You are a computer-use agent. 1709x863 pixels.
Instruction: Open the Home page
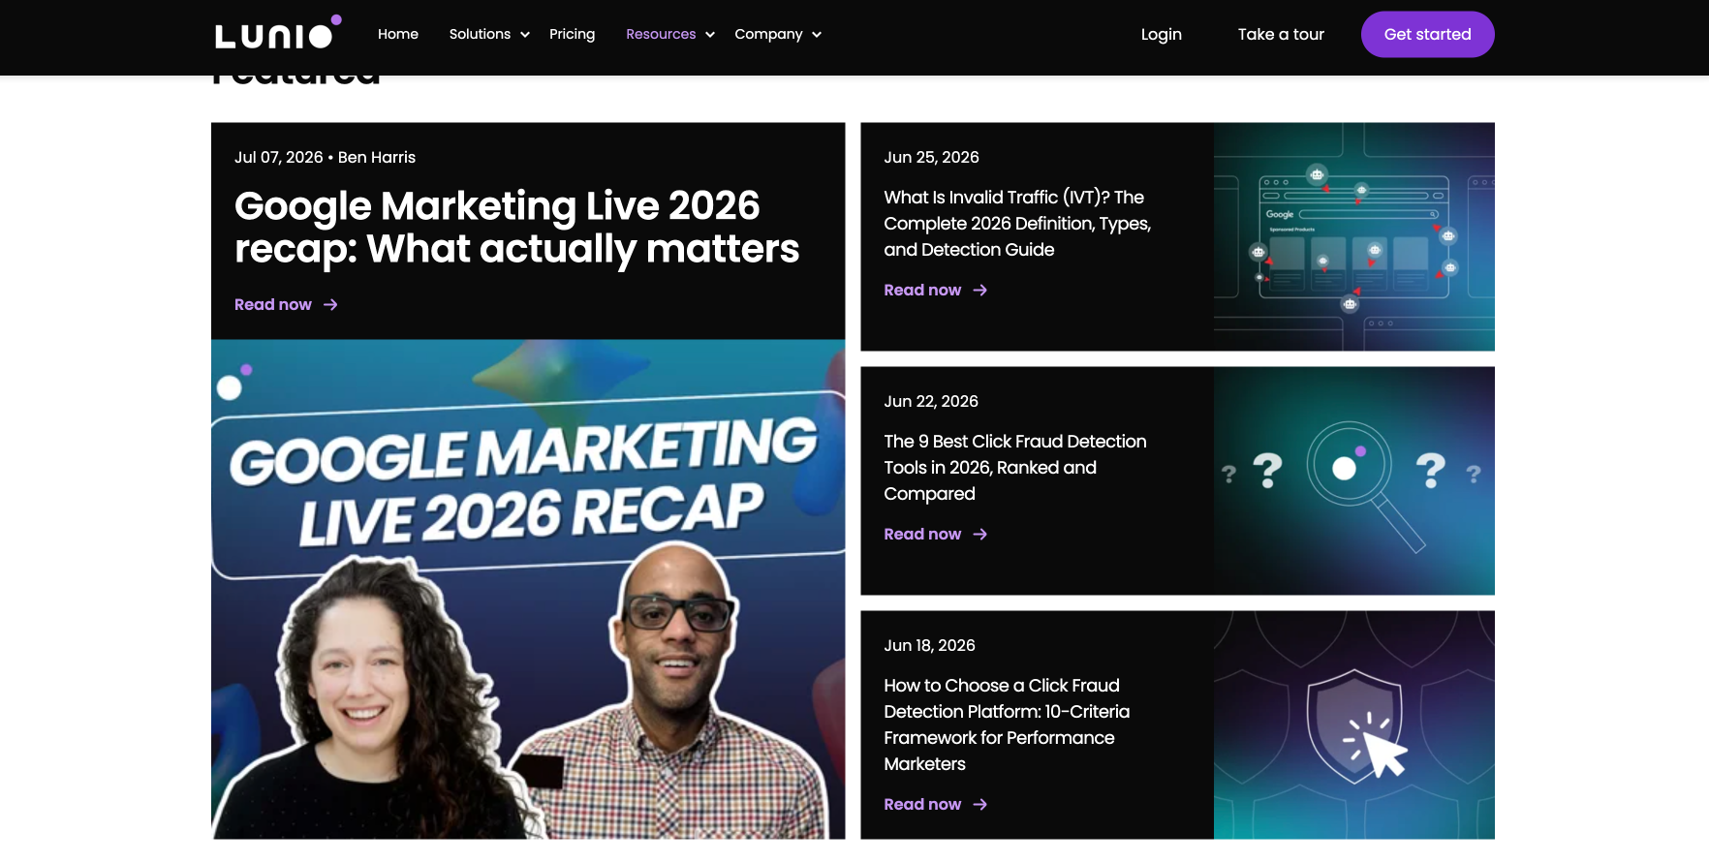pos(398,34)
